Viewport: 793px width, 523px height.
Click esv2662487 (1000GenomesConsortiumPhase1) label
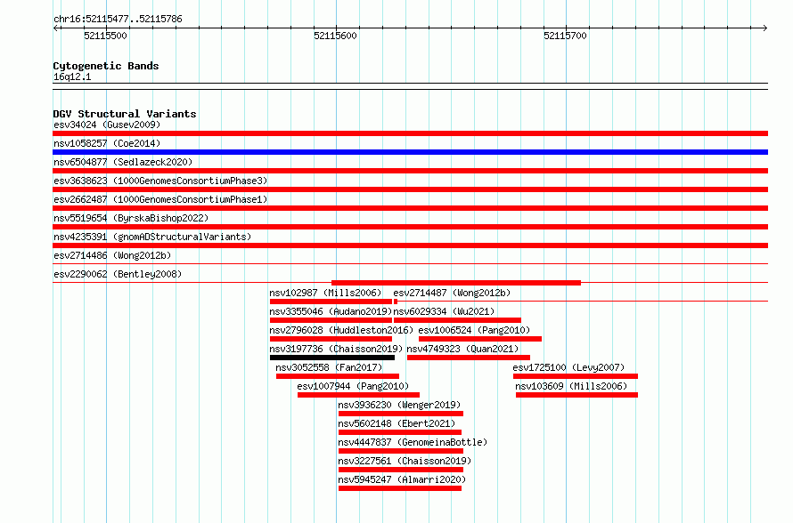[x=160, y=199]
